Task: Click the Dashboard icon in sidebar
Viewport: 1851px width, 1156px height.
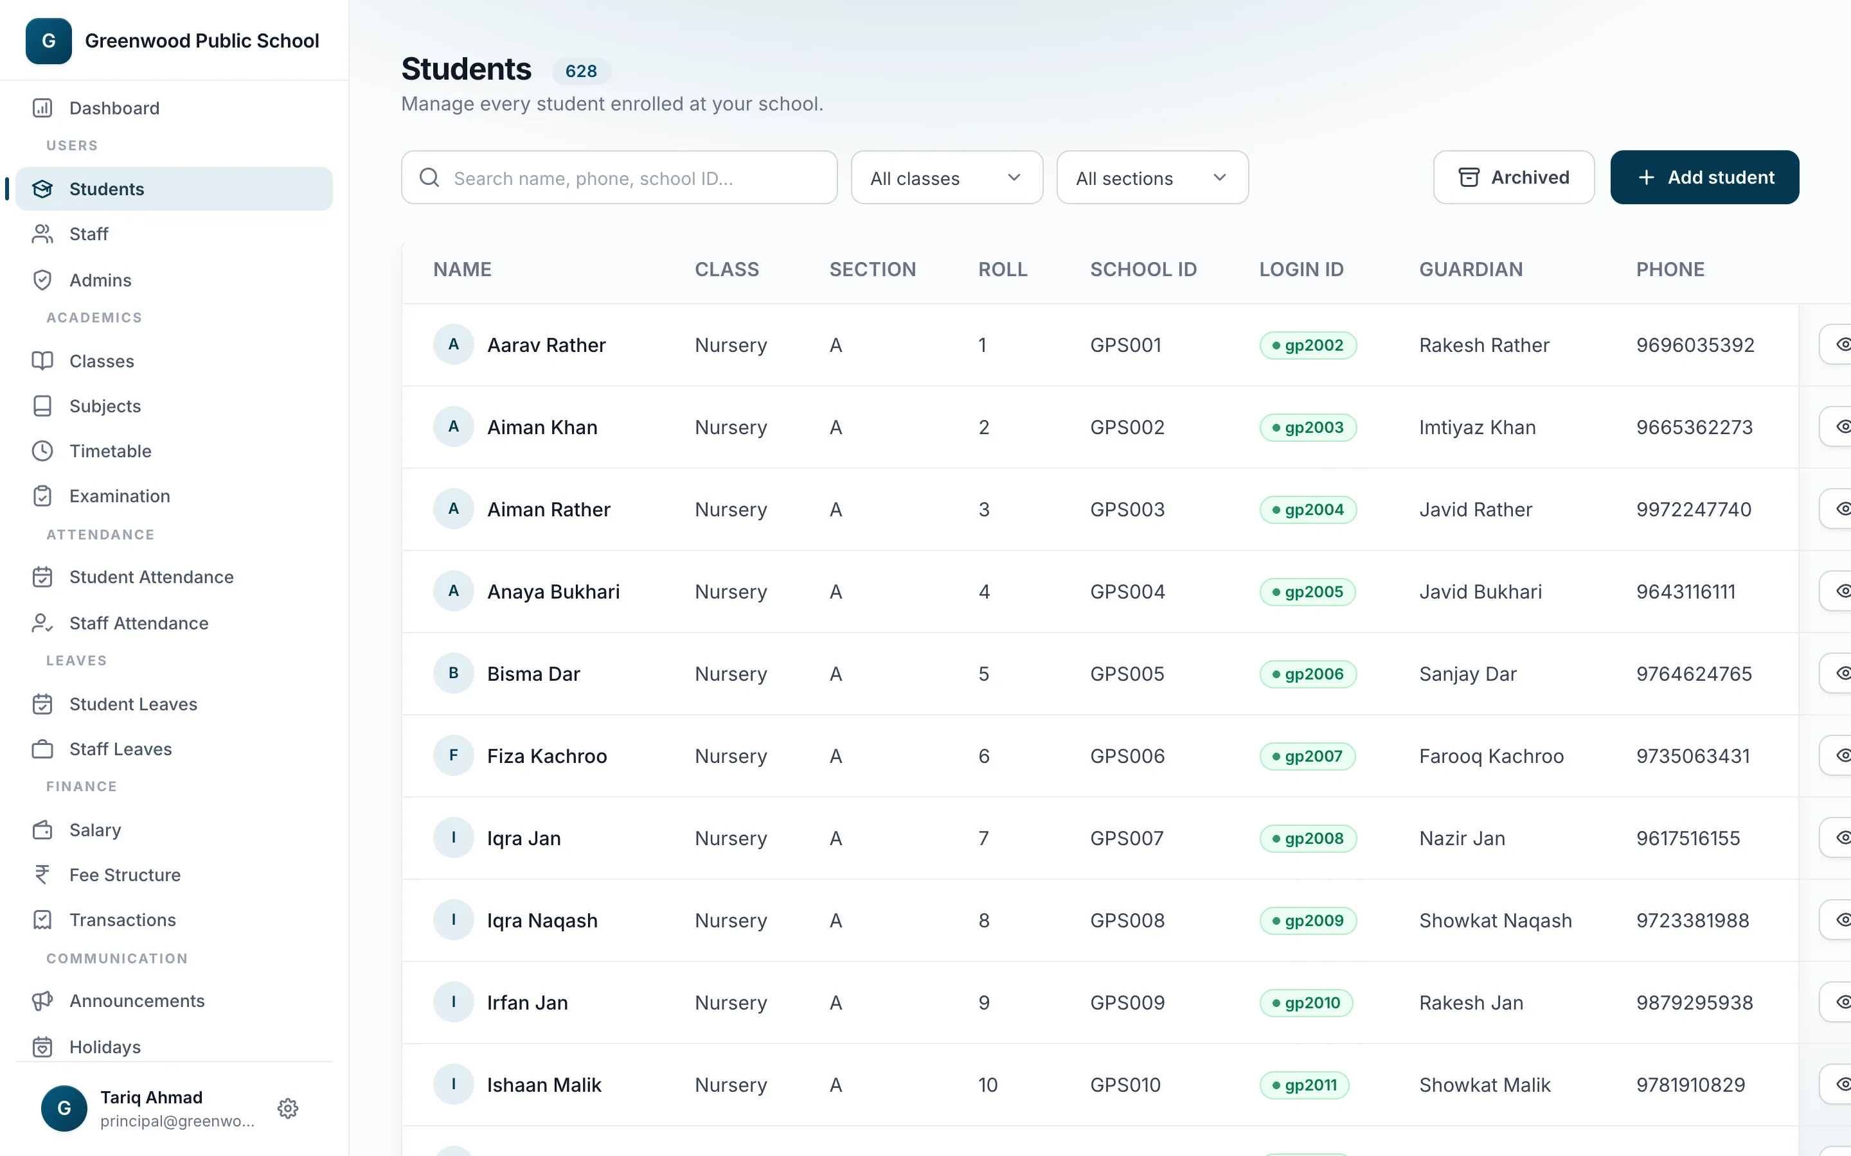Action: (x=43, y=108)
